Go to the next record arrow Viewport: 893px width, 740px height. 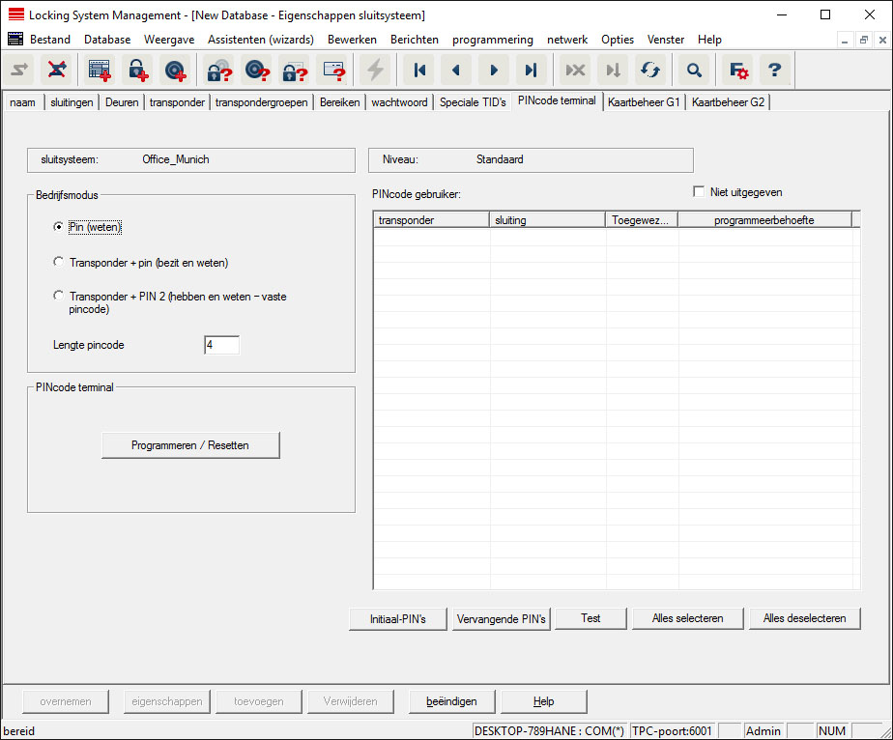tap(493, 70)
